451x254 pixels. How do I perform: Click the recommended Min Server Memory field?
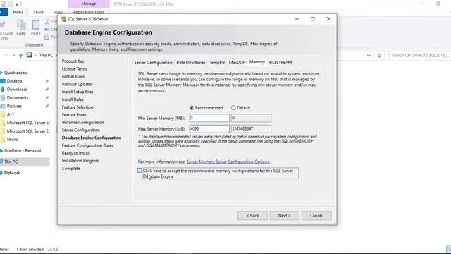click(x=209, y=118)
